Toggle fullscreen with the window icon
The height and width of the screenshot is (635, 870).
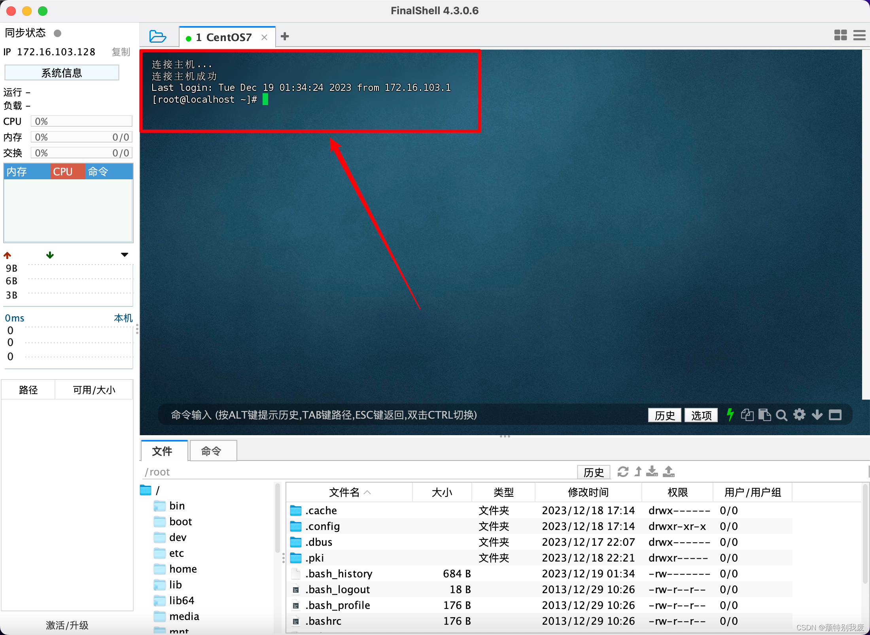836,415
